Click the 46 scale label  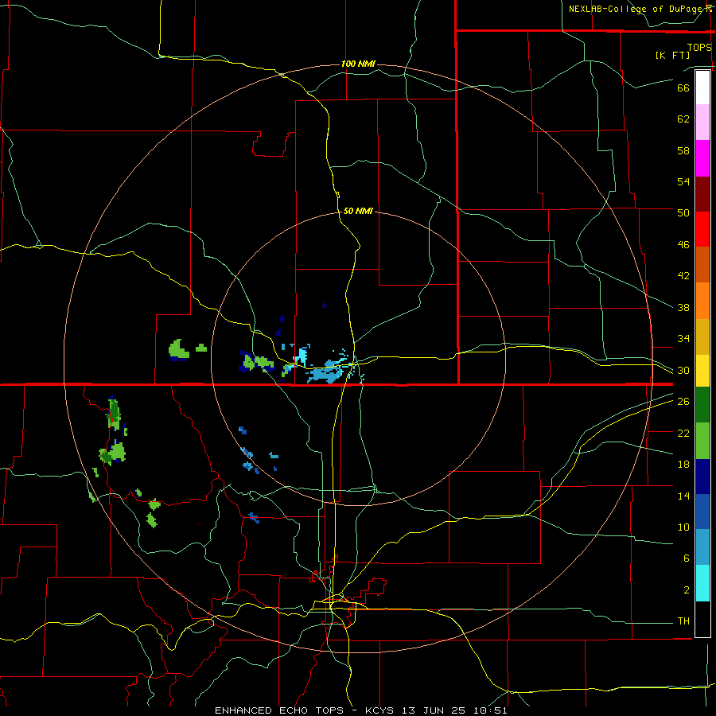683,245
